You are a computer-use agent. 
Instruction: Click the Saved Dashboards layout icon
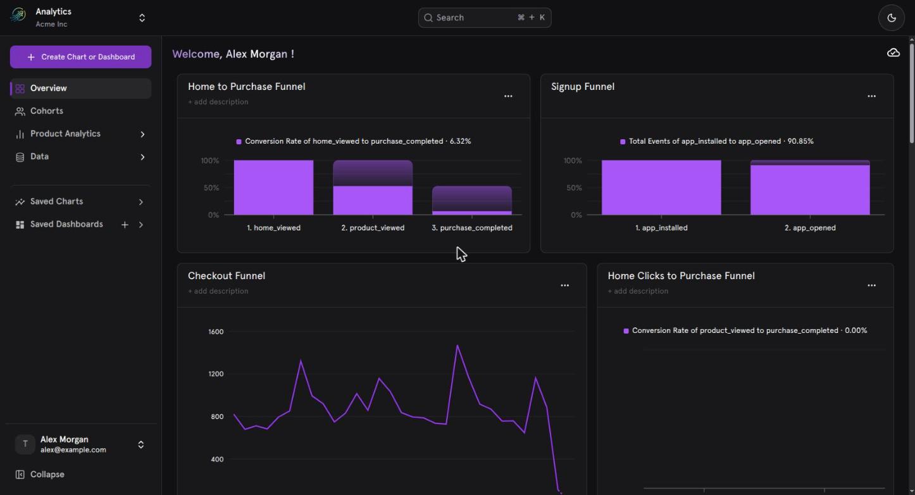(20, 225)
